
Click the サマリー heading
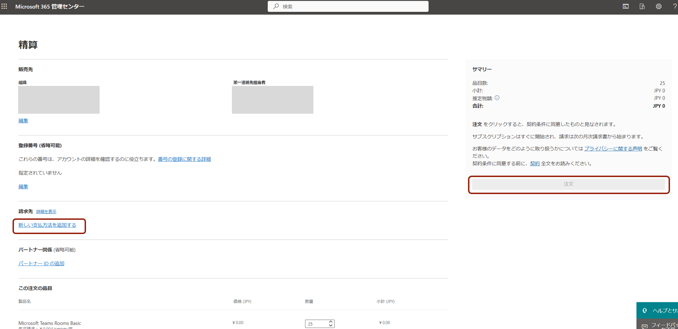482,69
